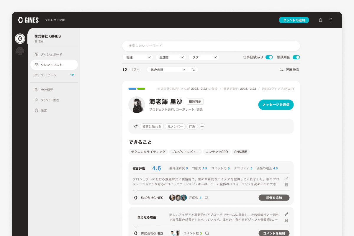The height and width of the screenshot is (236, 354).
Task: Delete the 気になる理由 comment via trash icon
Action: (286, 220)
